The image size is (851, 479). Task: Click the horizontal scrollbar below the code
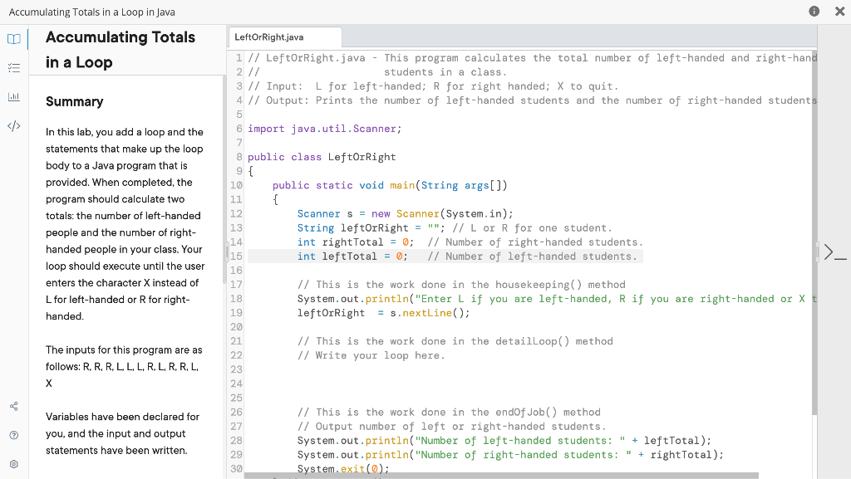[501, 476]
